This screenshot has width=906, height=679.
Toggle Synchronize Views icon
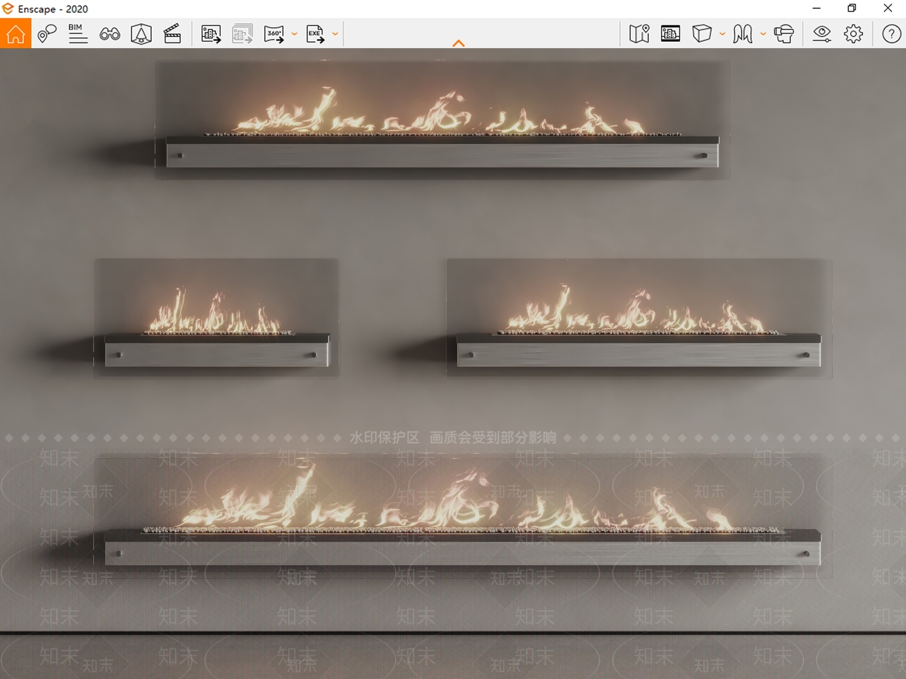coord(670,34)
